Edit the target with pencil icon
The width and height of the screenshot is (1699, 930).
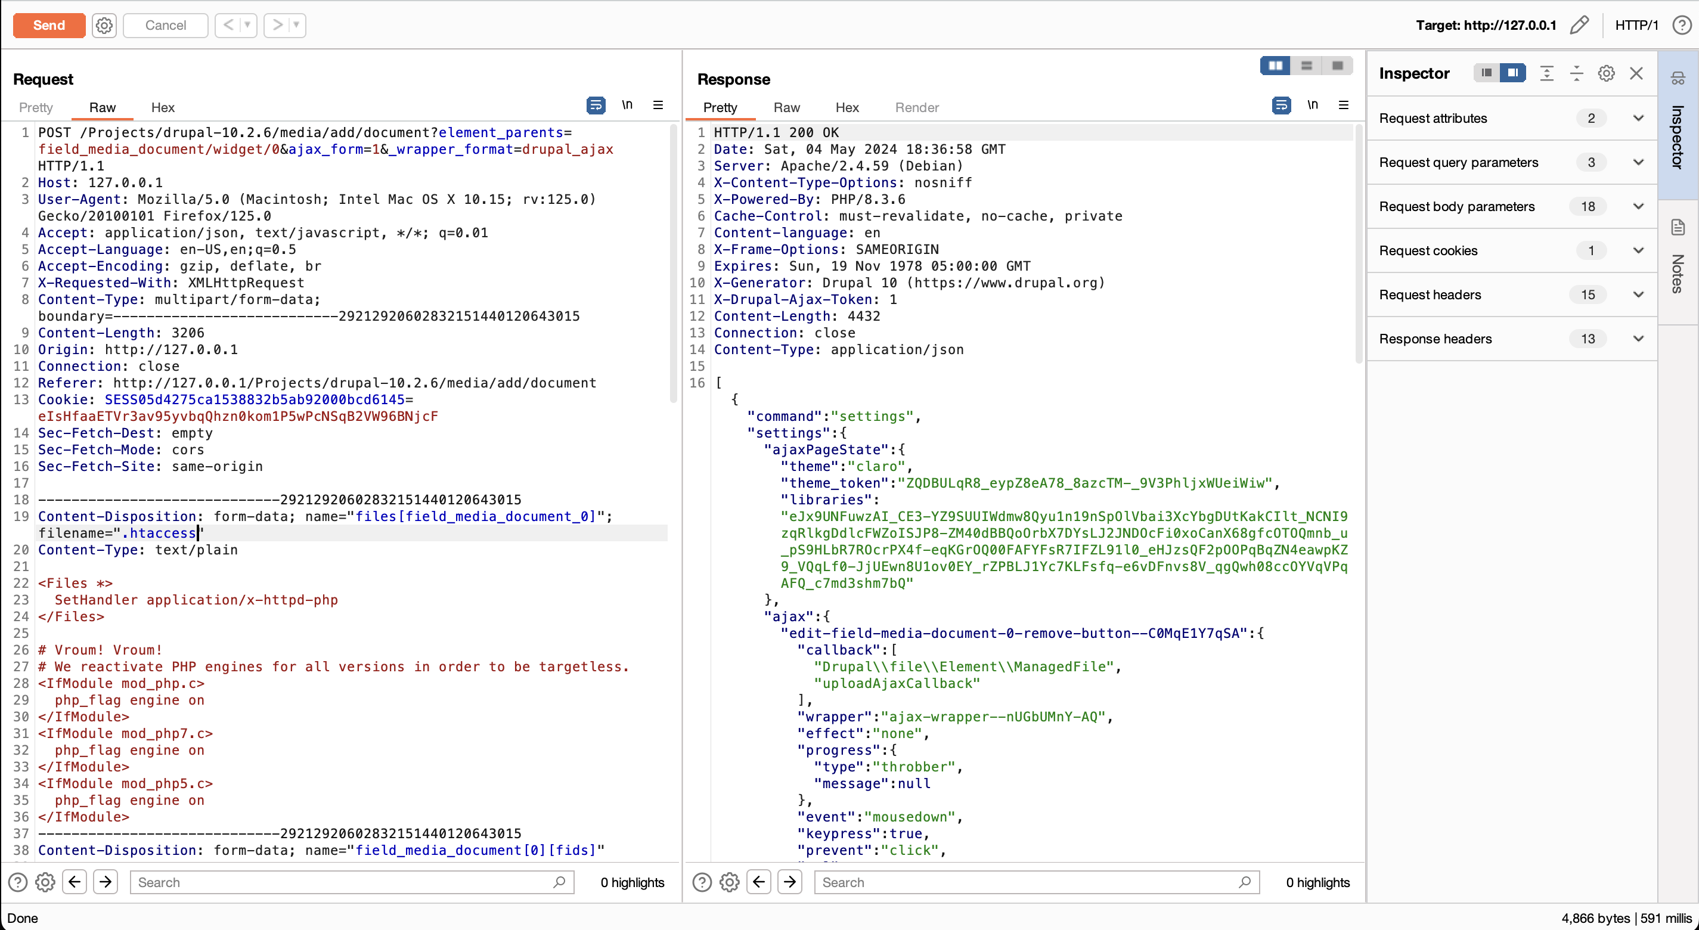1579,25
